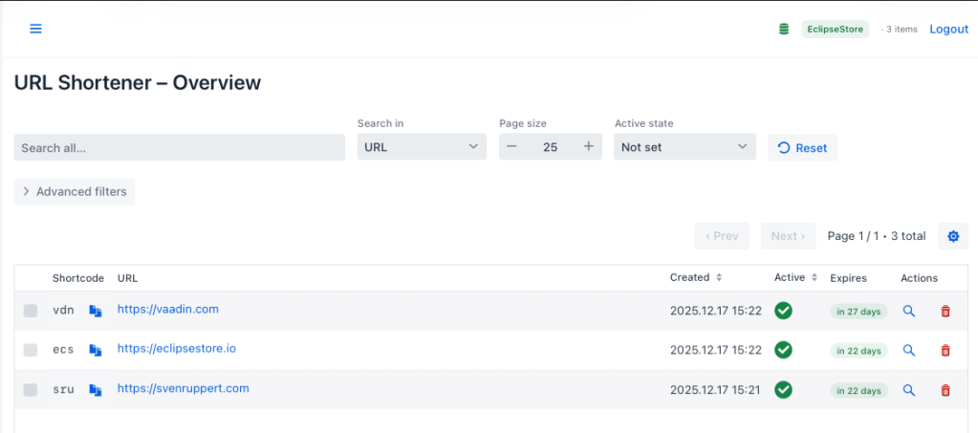The width and height of the screenshot is (978, 433).
Task: Click expiry badge in the ecs row
Action: [x=858, y=351]
